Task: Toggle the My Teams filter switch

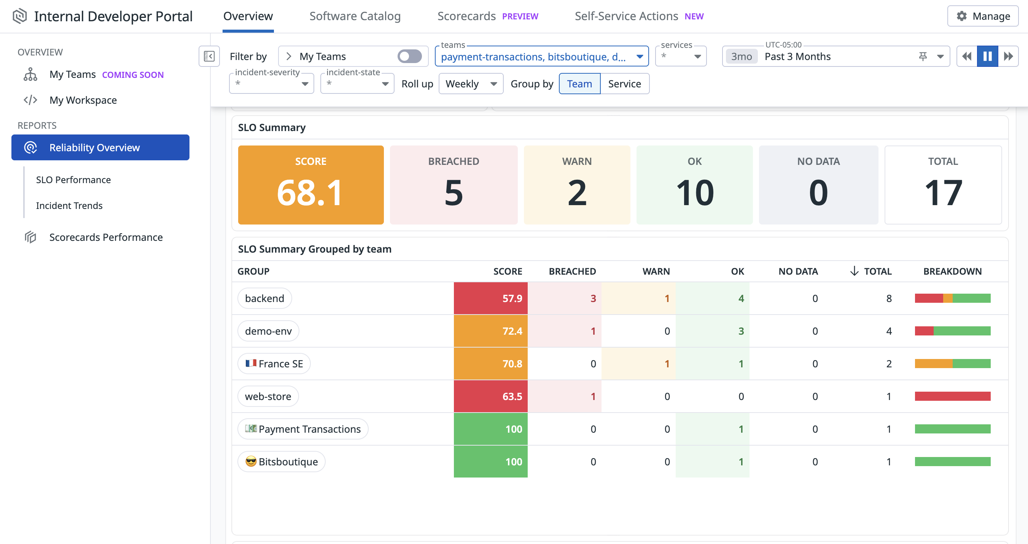Action: point(409,56)
